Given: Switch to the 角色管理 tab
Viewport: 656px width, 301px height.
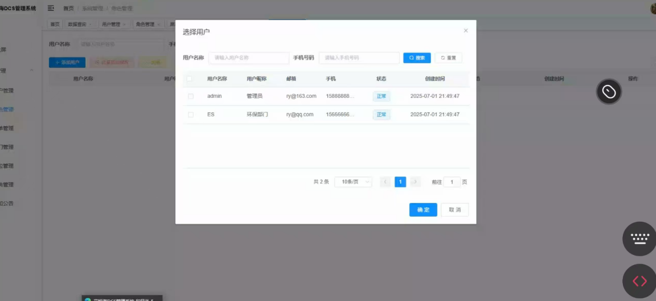Looking at the screenshot, I should pos(148,24).
